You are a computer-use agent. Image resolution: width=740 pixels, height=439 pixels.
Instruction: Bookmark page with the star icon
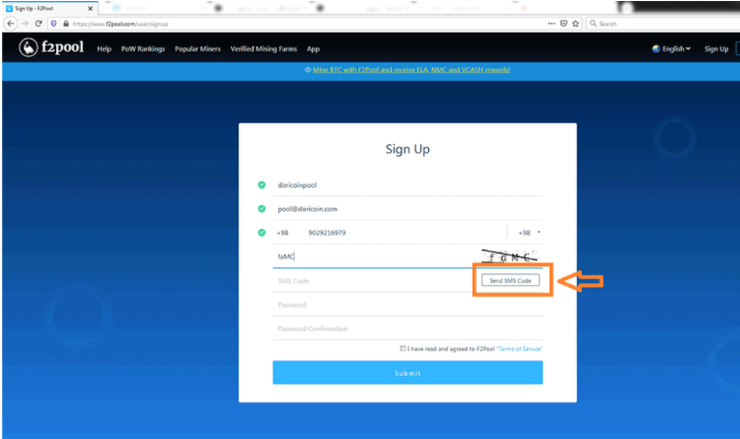point(575,24)
